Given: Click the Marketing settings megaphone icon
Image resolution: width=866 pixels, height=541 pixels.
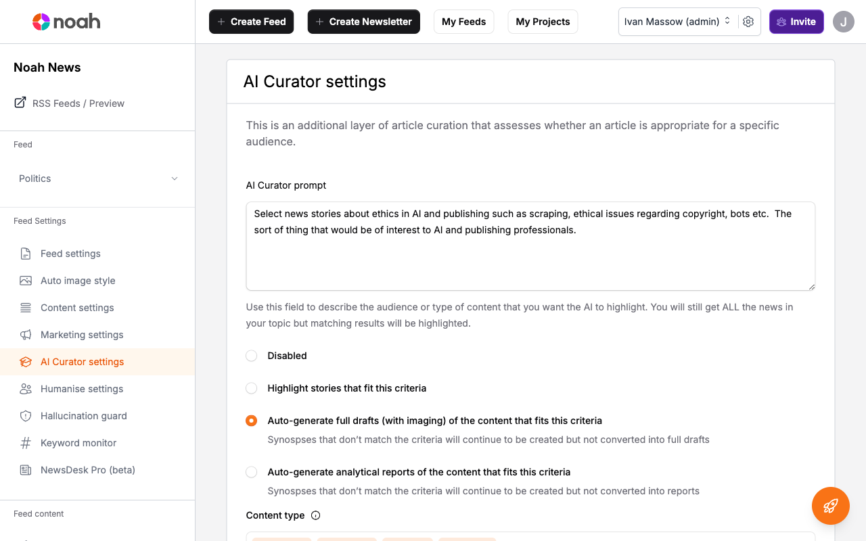Looking at the screenshot, I should (25, 335).
